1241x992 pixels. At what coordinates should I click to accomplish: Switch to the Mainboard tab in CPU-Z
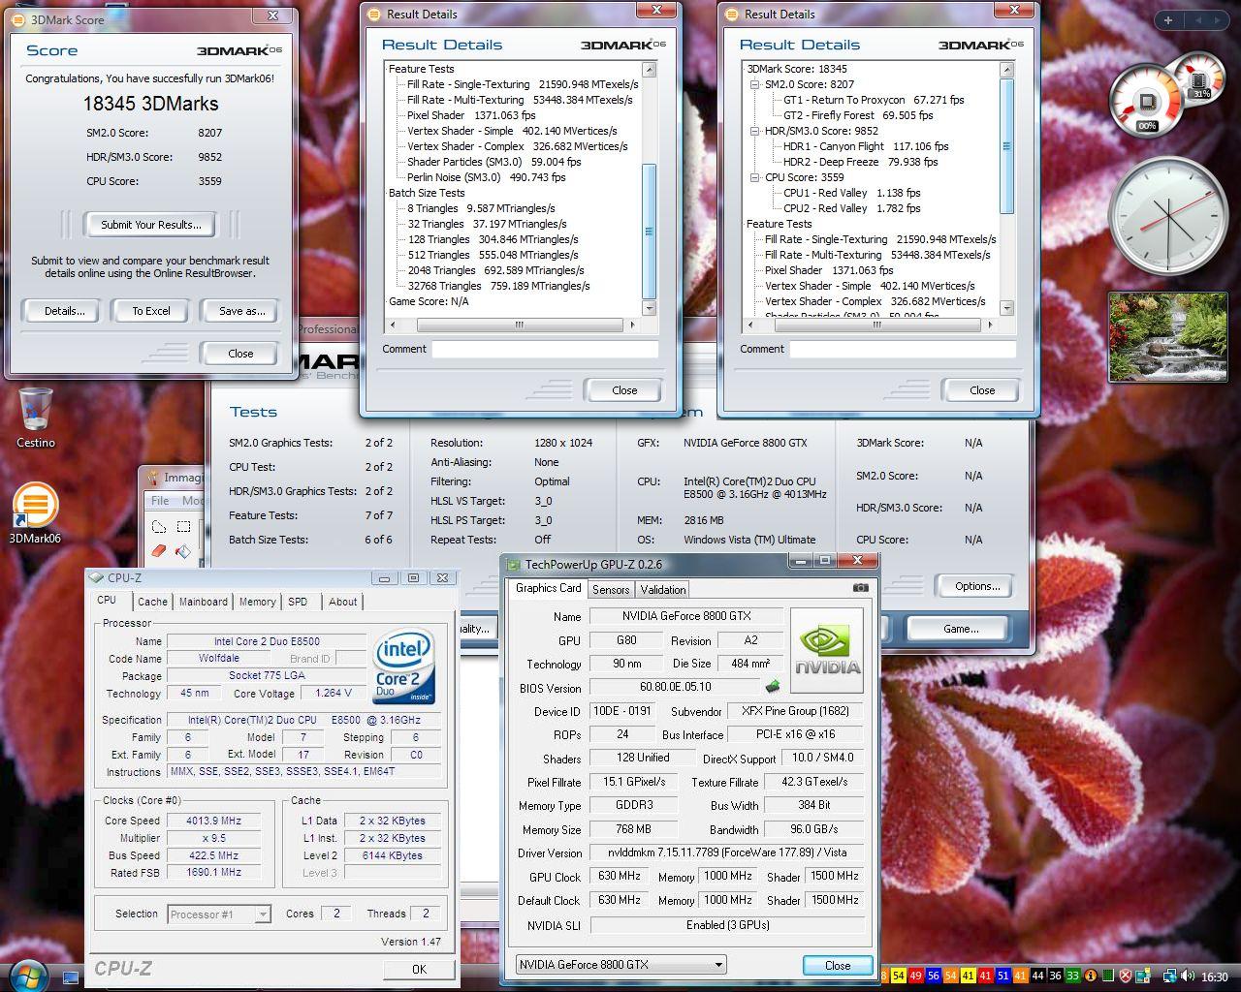(204, 602)
